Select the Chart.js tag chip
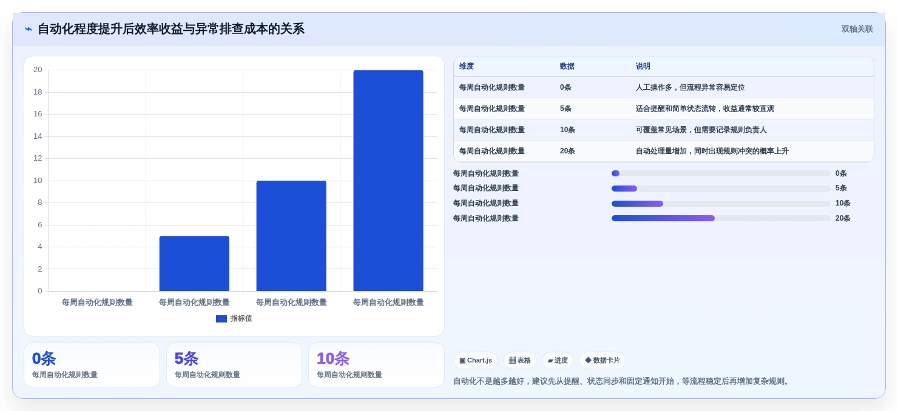The height and width of the screenshot is (411, 898). point(476,361)
